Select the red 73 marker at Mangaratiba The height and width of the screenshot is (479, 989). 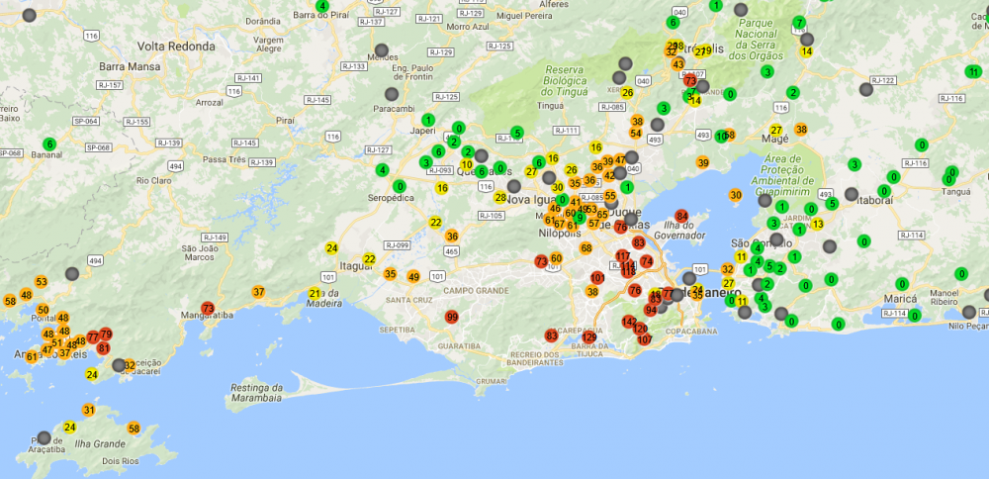tap(208, 308)
